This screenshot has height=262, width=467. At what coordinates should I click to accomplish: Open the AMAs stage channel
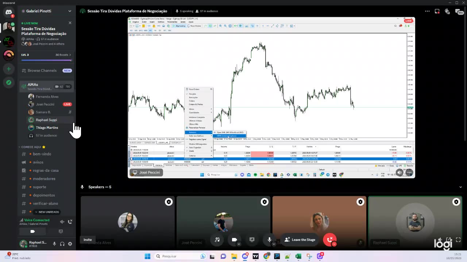[x=47, y=87]
